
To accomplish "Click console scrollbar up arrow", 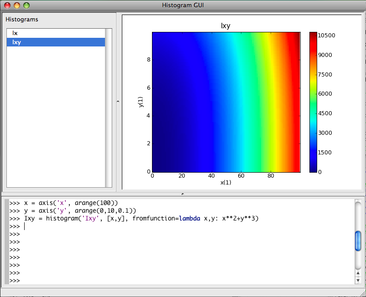I will pos(358,273).
